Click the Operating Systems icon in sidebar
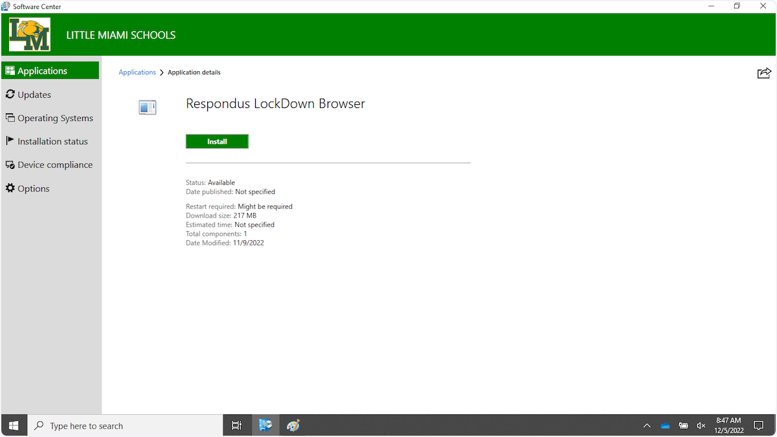777x437 pixels. pyautogui.click(x=10, y=118)
